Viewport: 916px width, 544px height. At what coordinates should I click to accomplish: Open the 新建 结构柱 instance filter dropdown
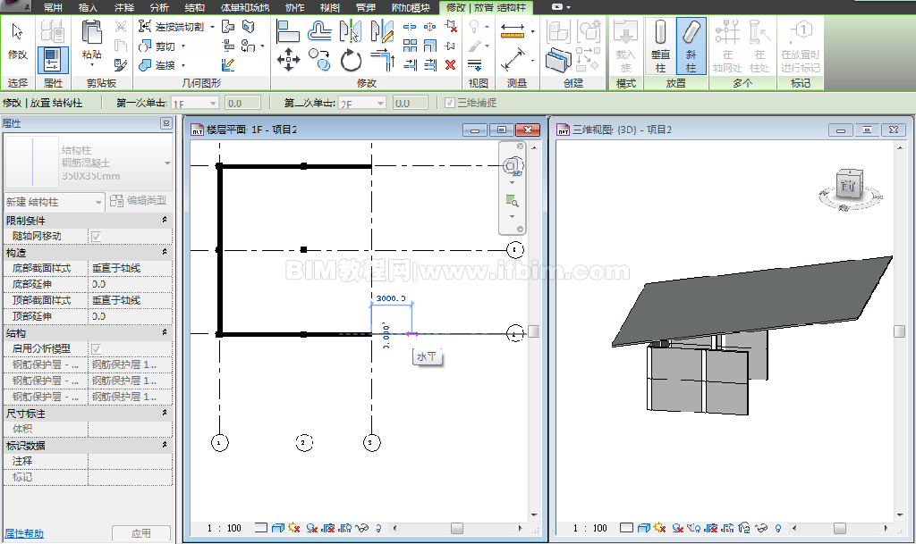click(x=98, y=201)
